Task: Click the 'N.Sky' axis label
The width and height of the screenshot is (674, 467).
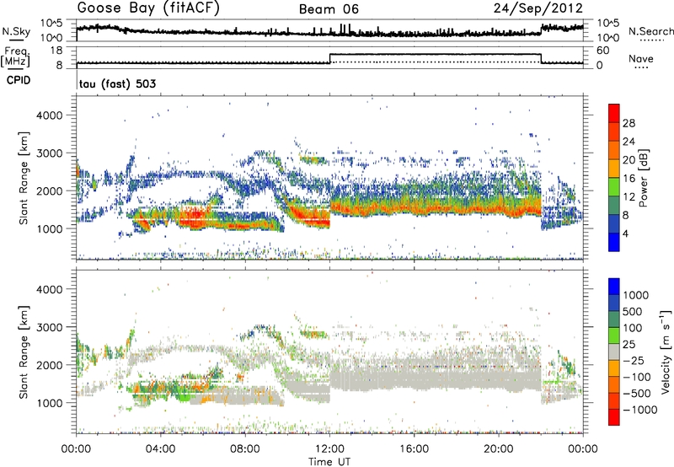Action: (x=16, y=31)
